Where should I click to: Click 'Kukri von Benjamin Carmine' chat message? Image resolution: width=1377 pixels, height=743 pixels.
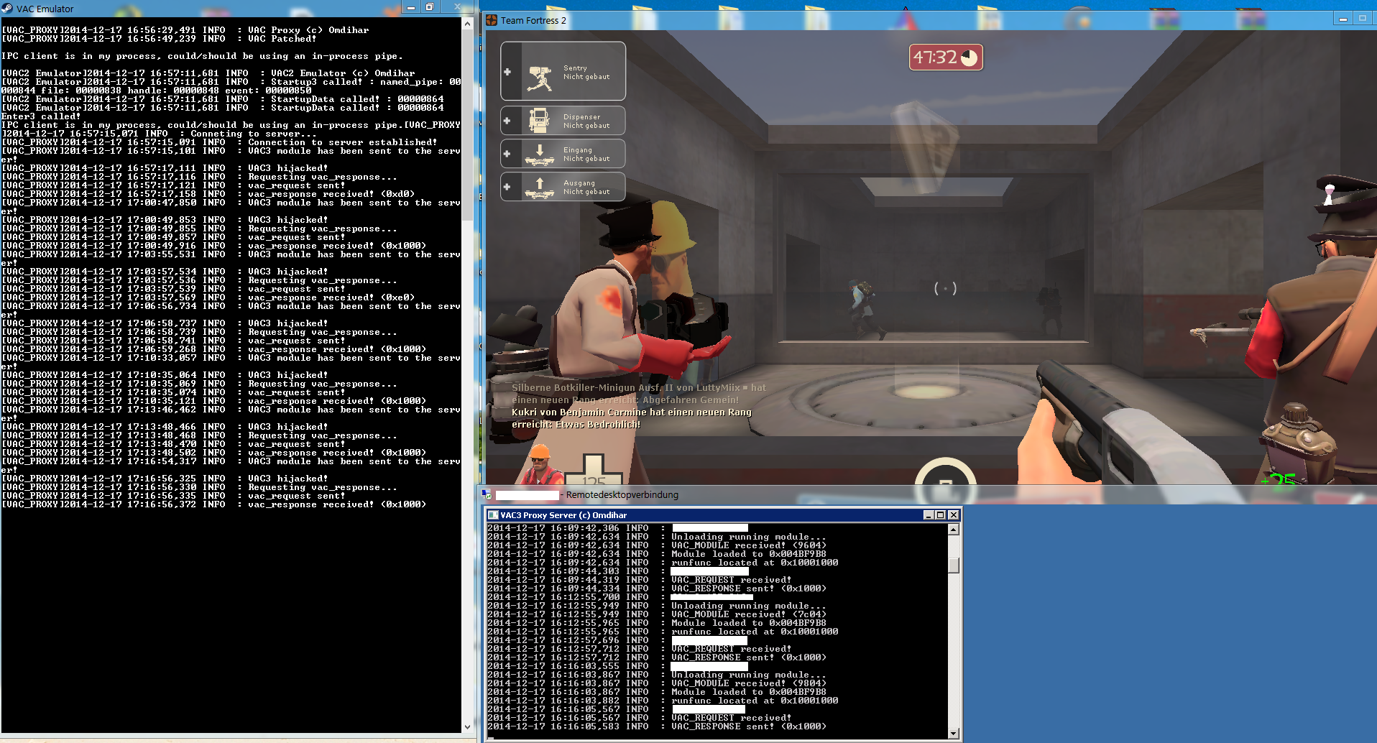[631, 418]
